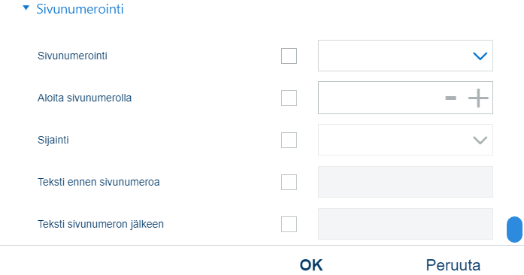524x275 pixels.
Task: Confirm the dialog with OK
Action: (x=311, y=265)
